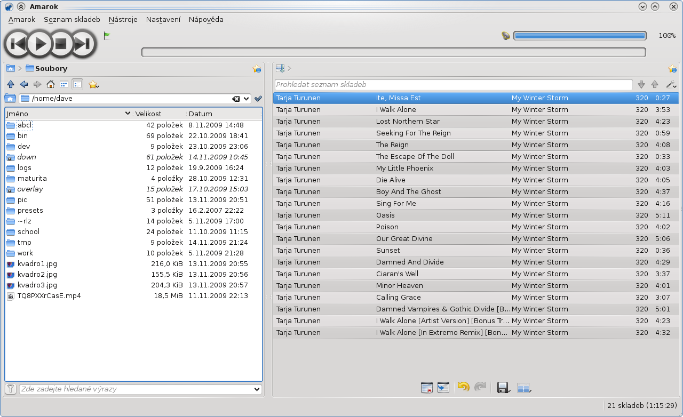Switch to detailed list view
This screenshot has width=683, height=417.
coord(77,84)
